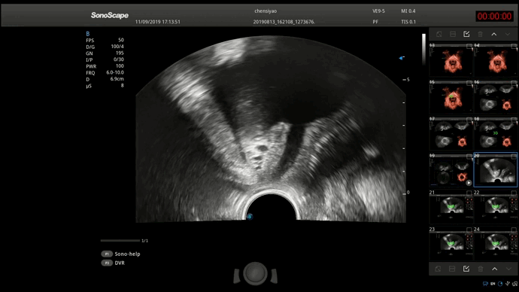Tick the checkbox on thumbnail 21

coord(469,193)
